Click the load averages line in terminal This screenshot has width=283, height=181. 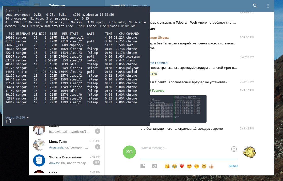tap(59, 15)
